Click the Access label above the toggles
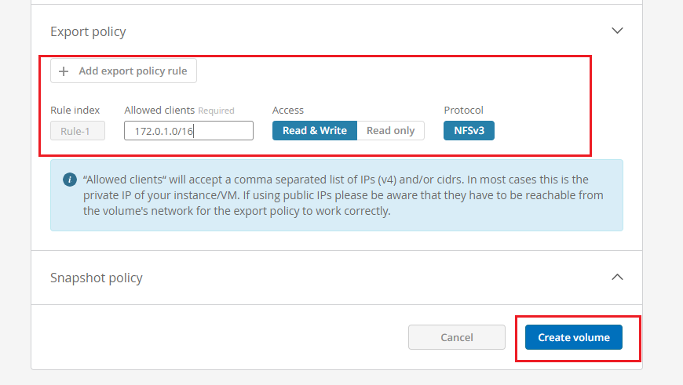683x385 pixels. [288, 111]
